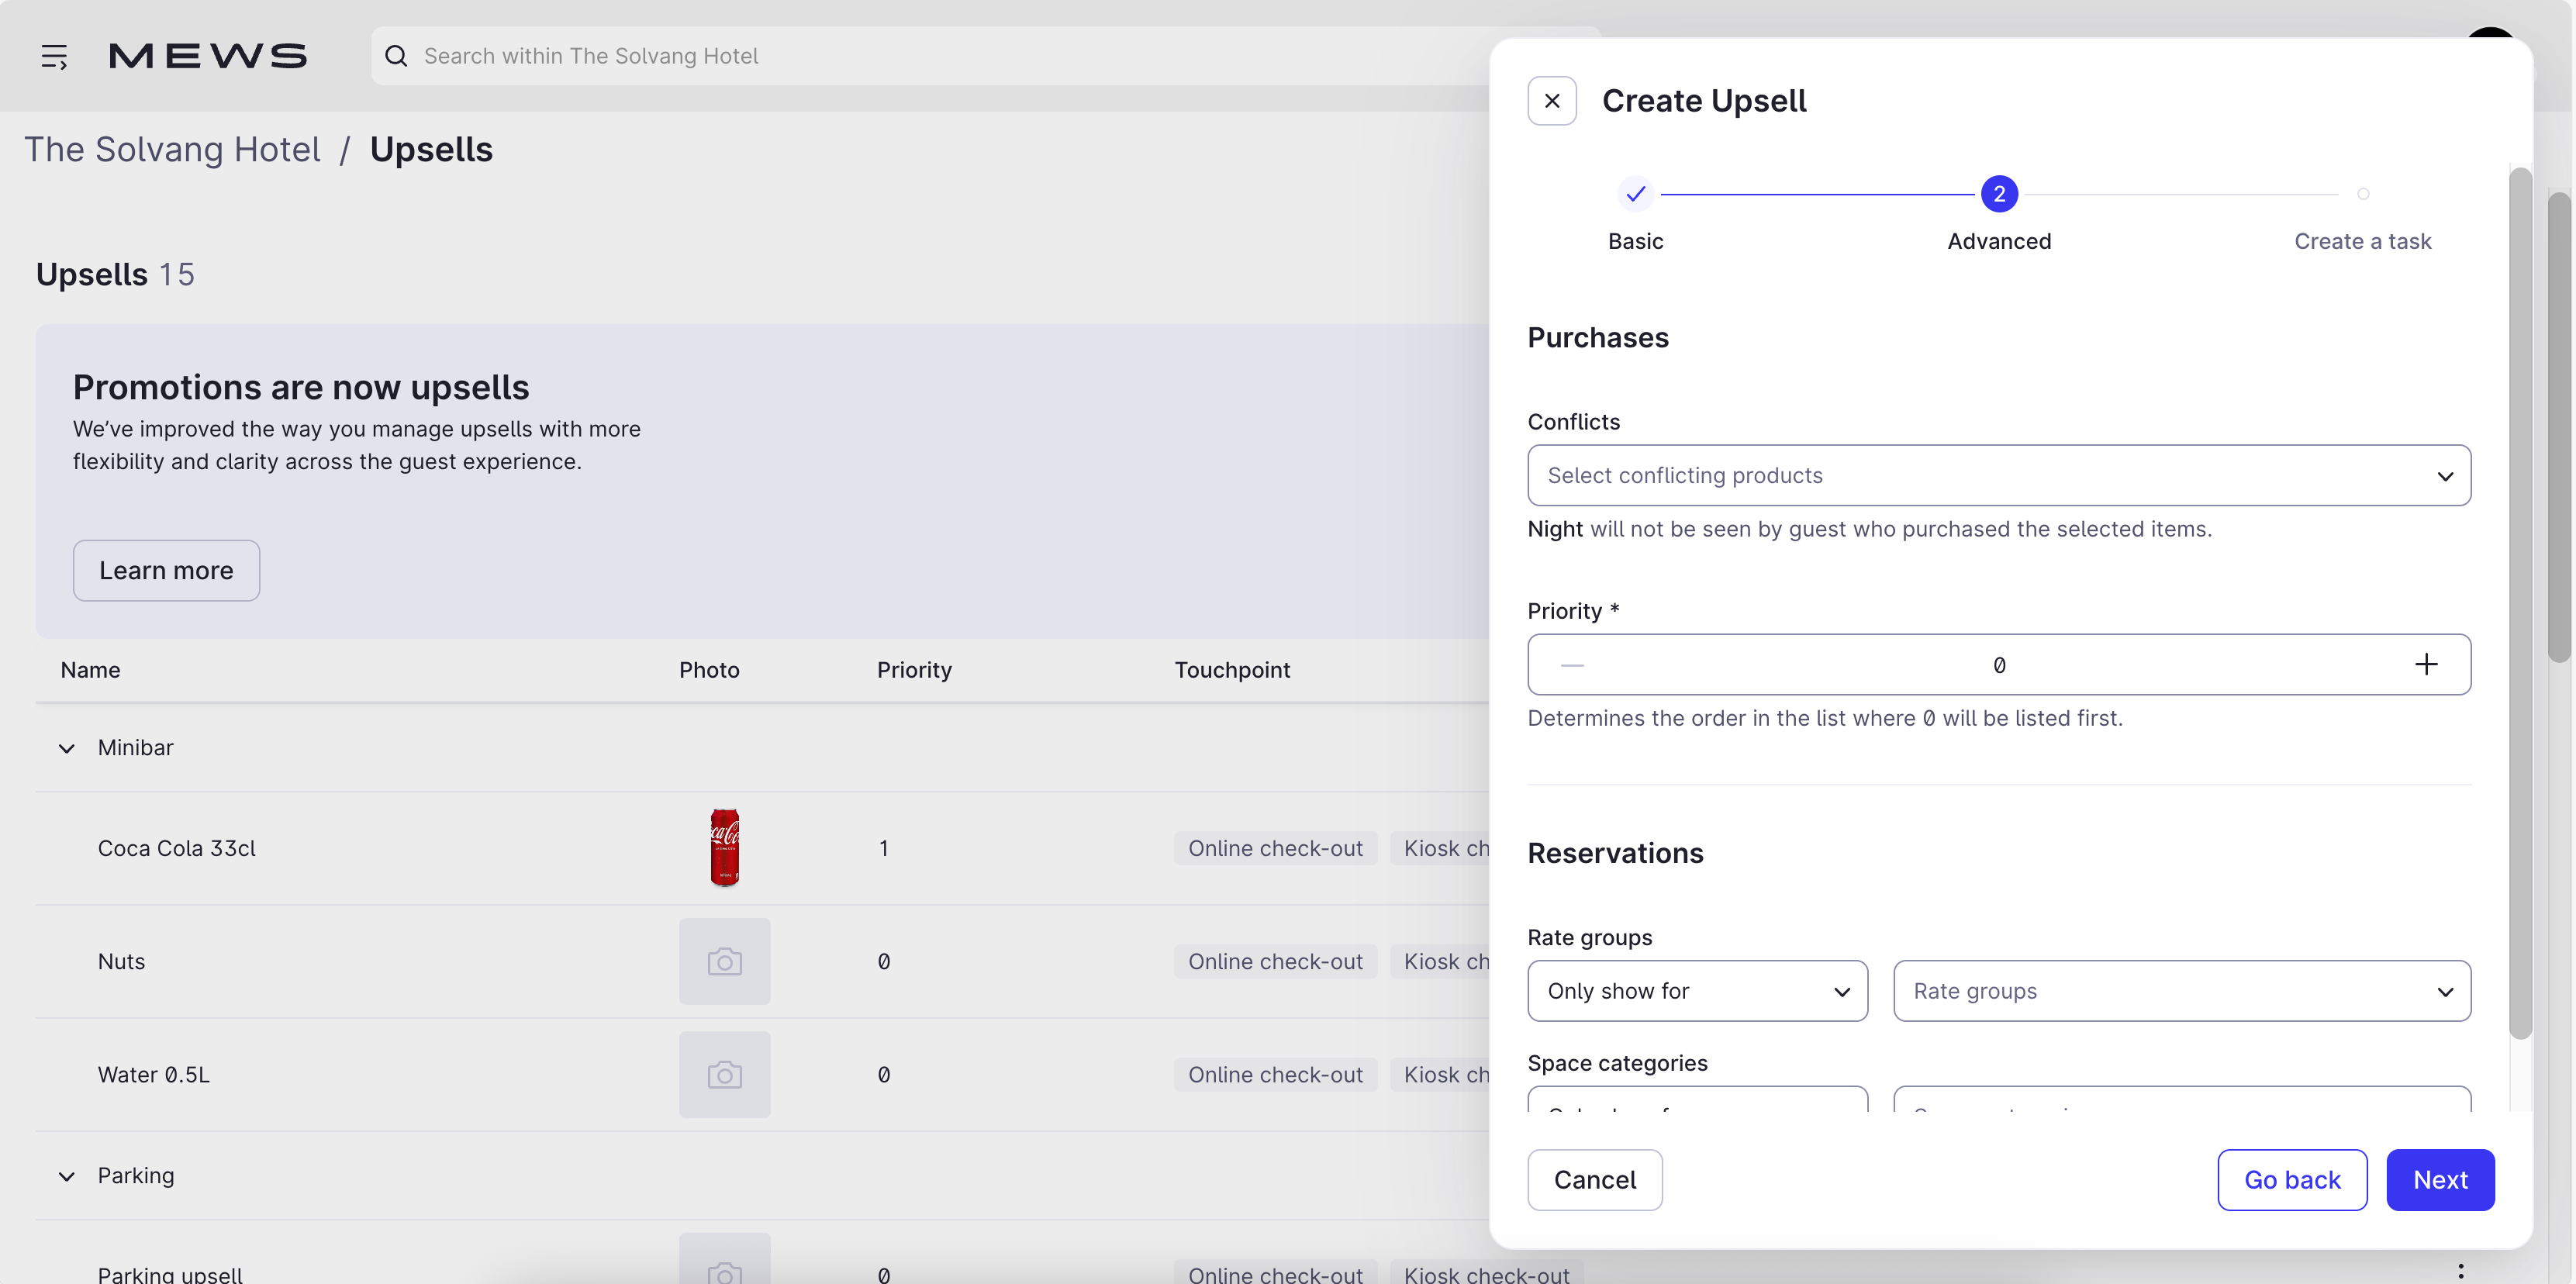The width and height of the screenshot is (2576, 1284).
Task: Click the Reservations section heading
Action: click(x=1615, y=853)
